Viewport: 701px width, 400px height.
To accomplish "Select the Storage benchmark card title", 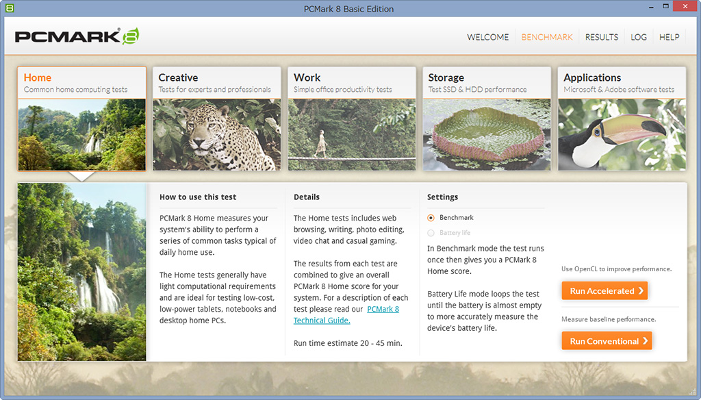I will (446, 77).
